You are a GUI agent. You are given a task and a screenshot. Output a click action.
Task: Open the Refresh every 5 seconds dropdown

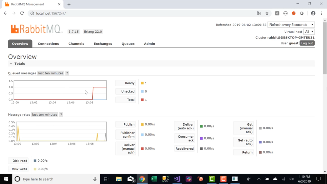click(x=291, y=25)
